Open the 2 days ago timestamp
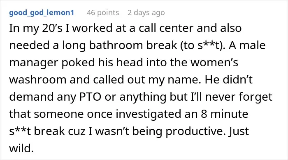Screen dimensions: 288x160 pos(146,13)
